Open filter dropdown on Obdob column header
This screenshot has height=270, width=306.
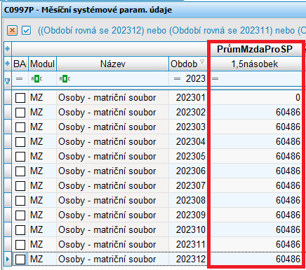tap(202, 62)
